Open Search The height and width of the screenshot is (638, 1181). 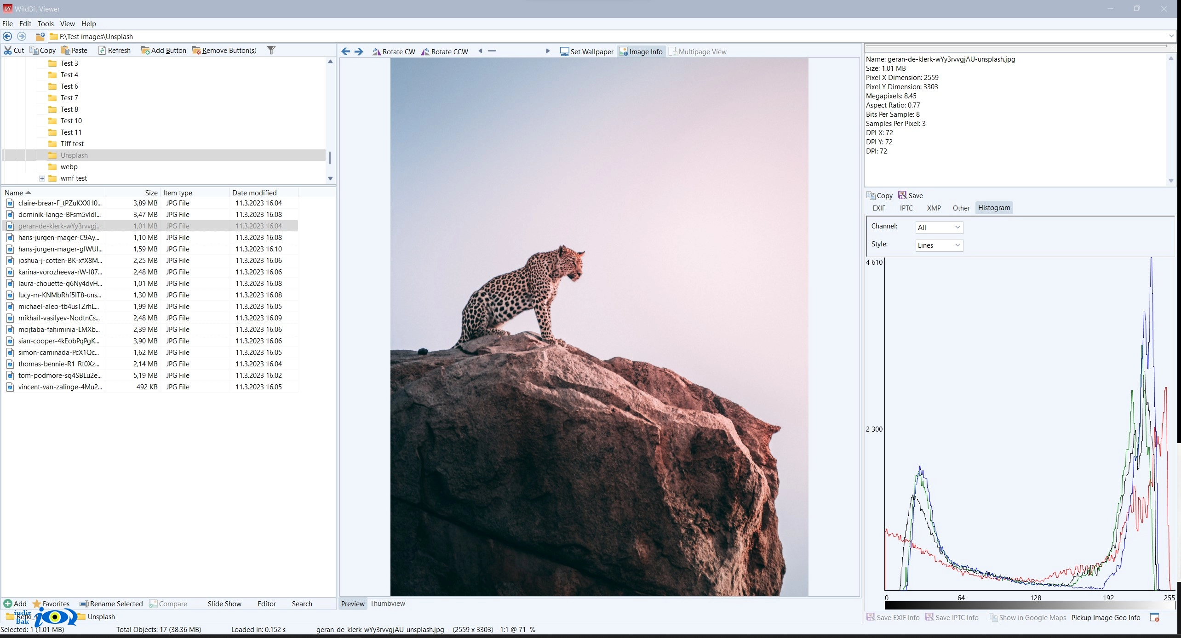point(302,604)
